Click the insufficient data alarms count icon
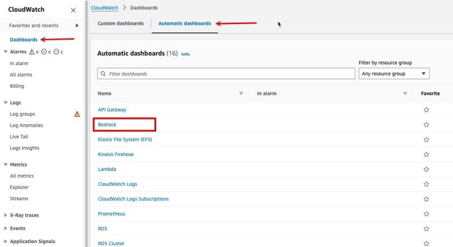The width and height of the screenshot is (453, 247). 57,51
